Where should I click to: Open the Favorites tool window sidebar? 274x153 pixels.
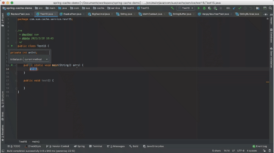tap(3, 133)
